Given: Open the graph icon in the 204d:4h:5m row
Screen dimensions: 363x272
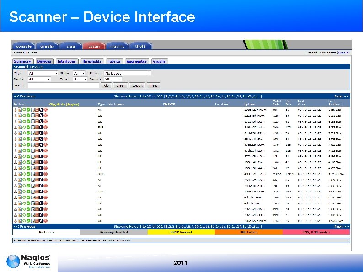Looking at the screenshot, I should click(20, 139).
